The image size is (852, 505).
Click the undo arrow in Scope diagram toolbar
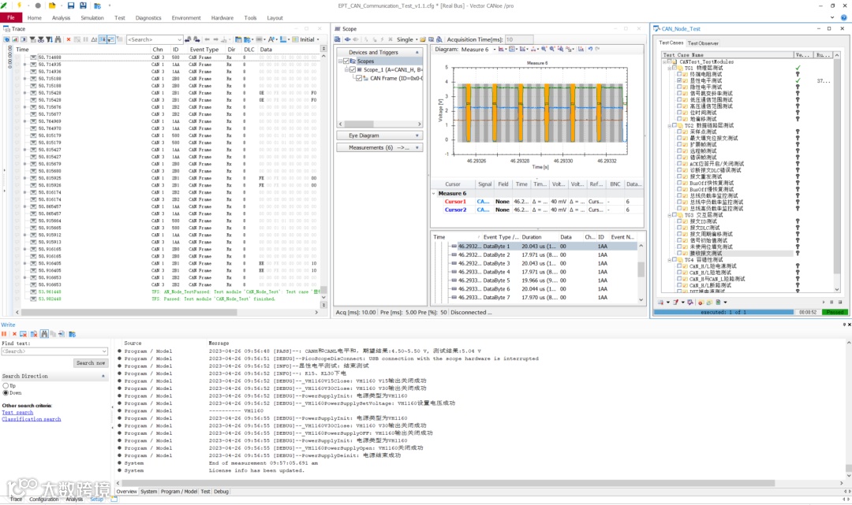[x=589, y=49]
